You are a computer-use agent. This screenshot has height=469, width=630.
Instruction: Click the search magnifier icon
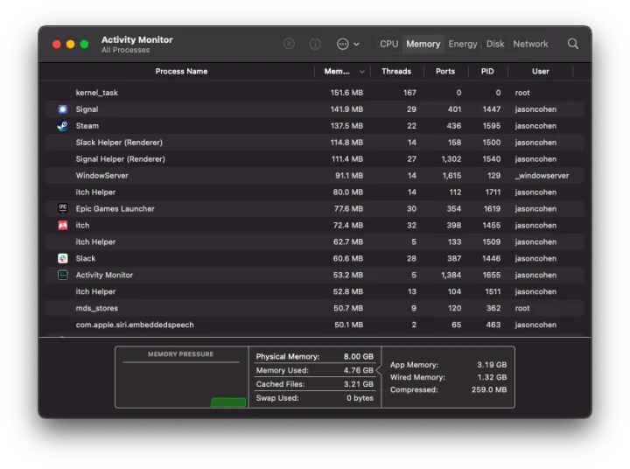pos(573,44)
